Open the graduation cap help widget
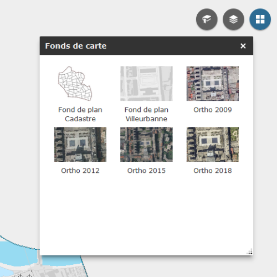 click(x=207, y=19)
